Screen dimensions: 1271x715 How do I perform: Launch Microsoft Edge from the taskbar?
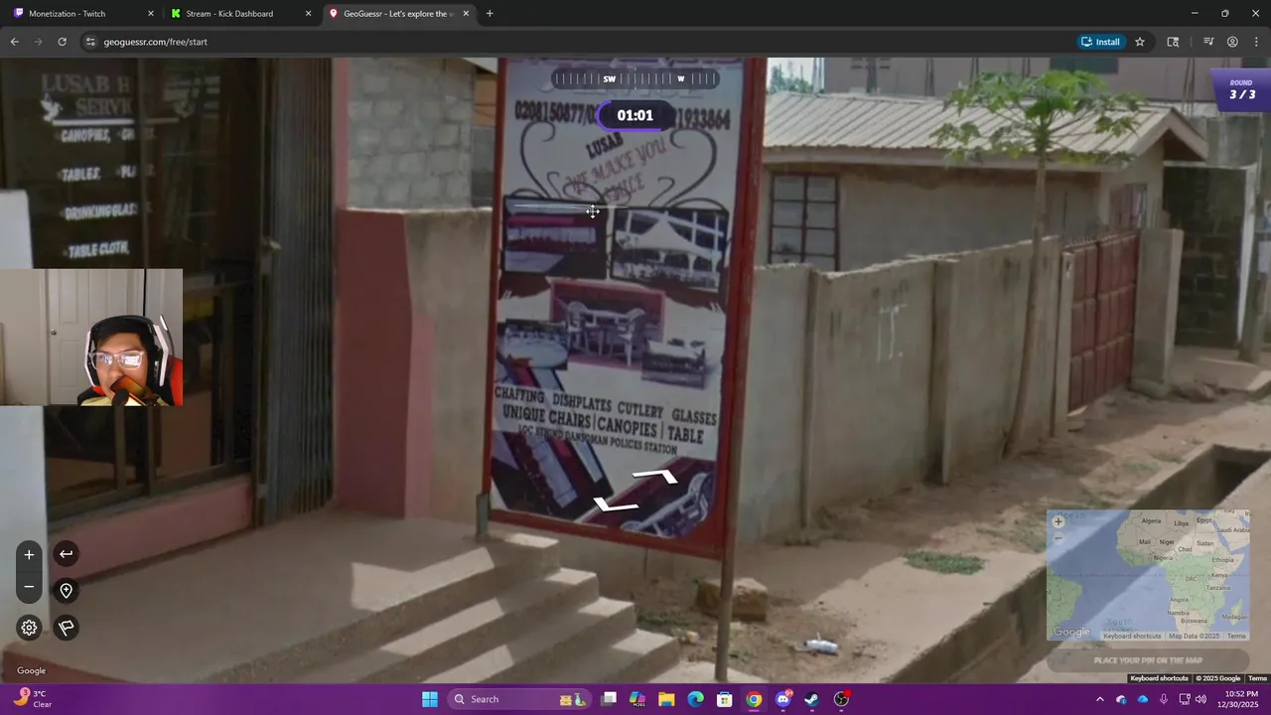coord(696,699)
